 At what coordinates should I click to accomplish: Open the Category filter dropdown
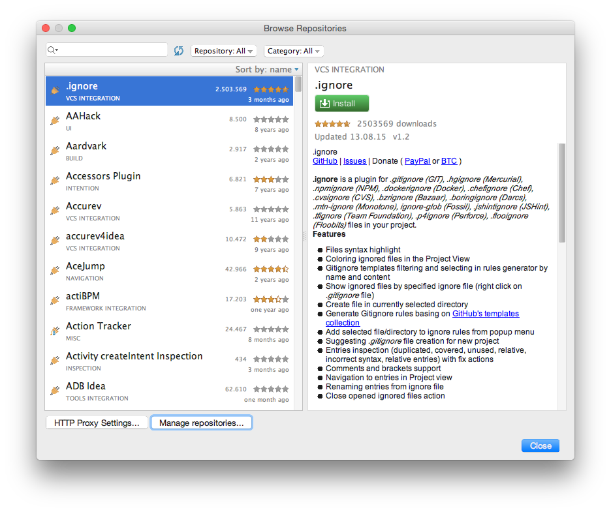tap(294, 51)
